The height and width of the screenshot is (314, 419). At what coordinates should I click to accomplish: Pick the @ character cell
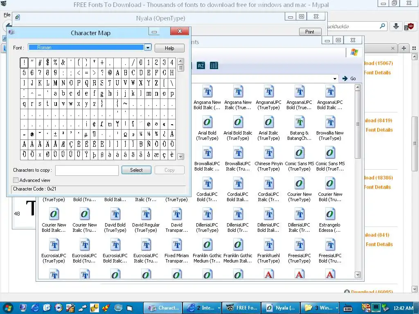(110, 73)
